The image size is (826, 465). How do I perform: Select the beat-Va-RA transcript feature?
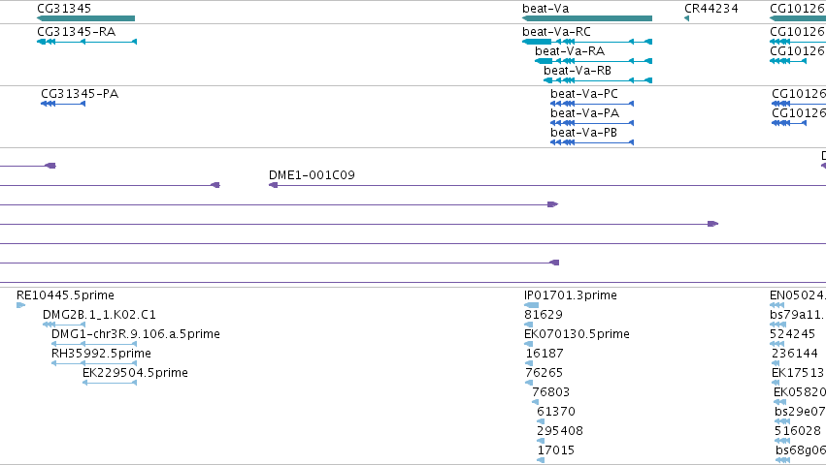pyautogui.click(x=593, y=61)
